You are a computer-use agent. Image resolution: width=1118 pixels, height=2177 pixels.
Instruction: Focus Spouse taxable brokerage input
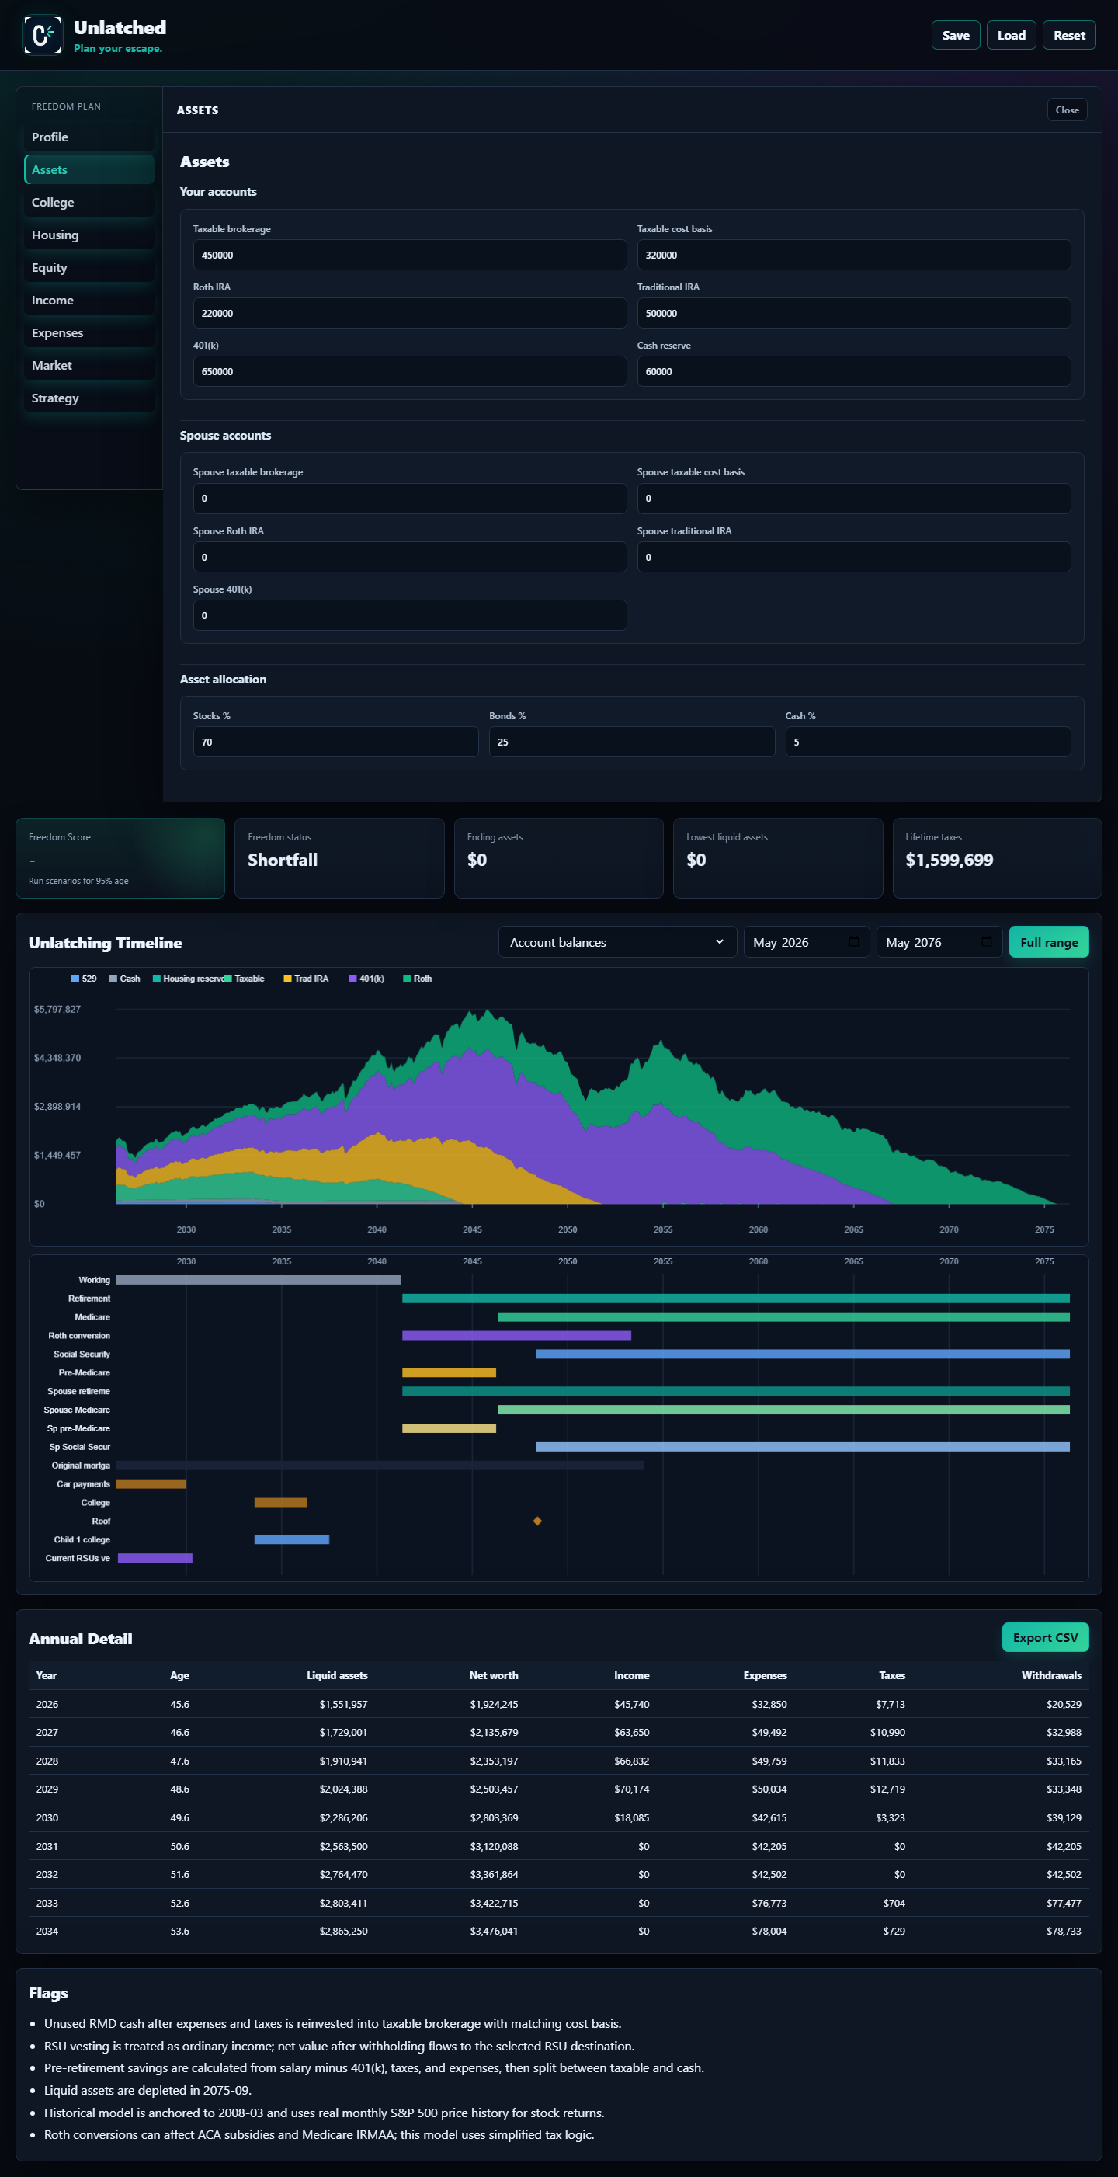tap(410, 498)
